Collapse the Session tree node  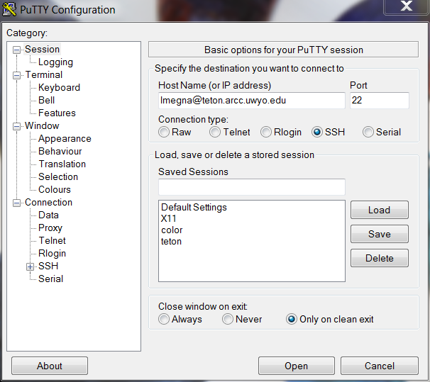coord(16,50)
